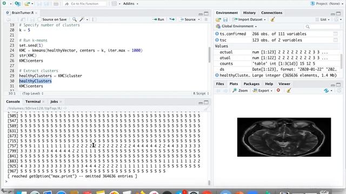This screenshot has height=194, width=346.
Task: Expand the ts.confirmed data frame
Action: pyautogui.click(x=217, y=34)
